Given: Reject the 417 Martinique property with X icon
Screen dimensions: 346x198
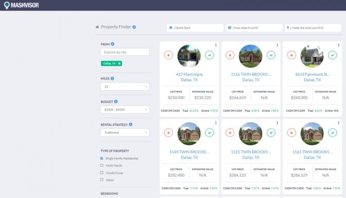Looking at the screenshot, I should (168, 55).
